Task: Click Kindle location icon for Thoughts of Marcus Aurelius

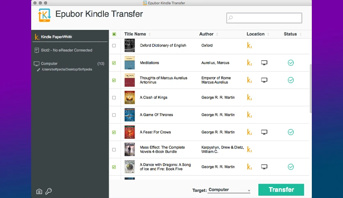Action: [249, 80]
